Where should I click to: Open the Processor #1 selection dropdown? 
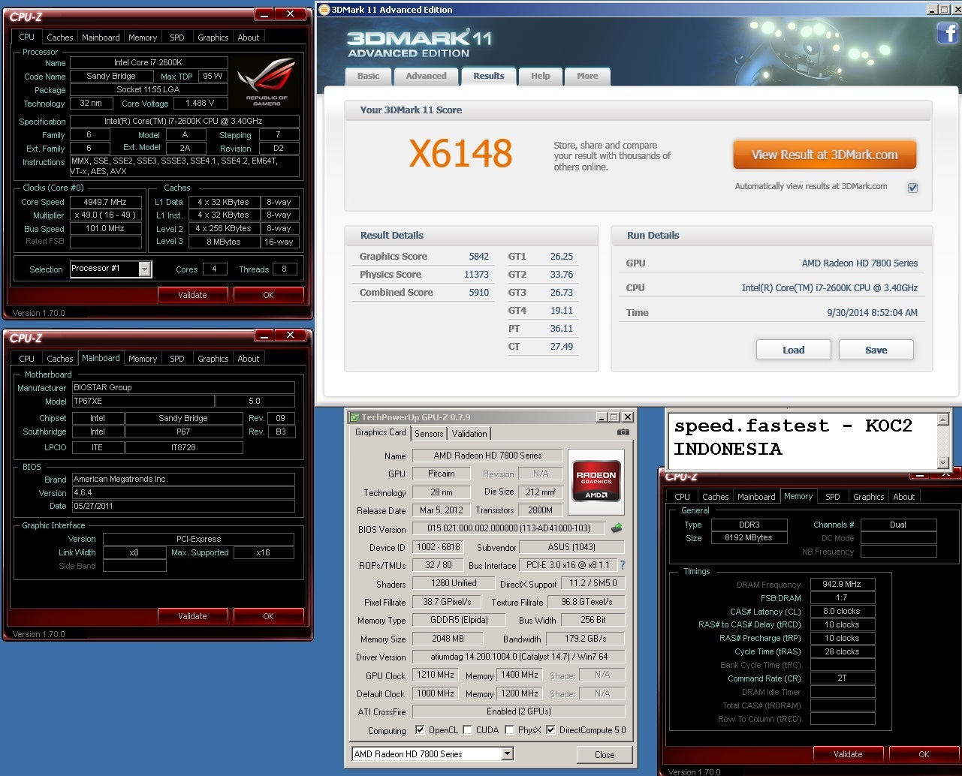[145, 269]
